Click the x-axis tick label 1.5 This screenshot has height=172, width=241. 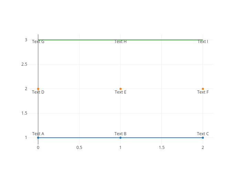pos(161,148)
